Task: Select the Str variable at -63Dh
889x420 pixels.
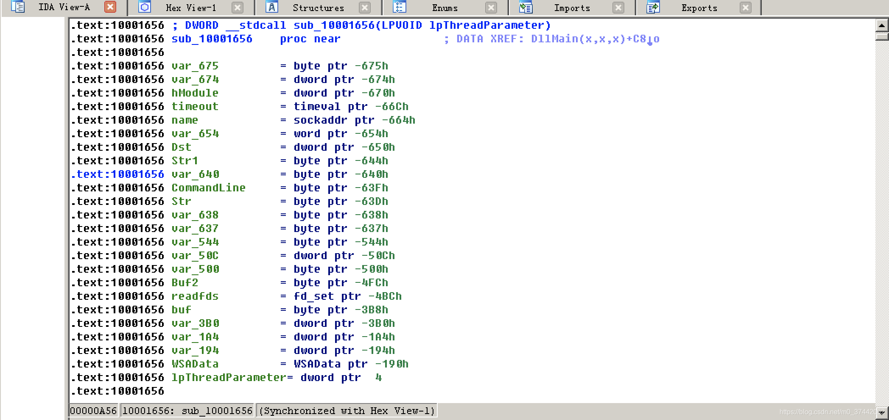Action: click(182, 202)
